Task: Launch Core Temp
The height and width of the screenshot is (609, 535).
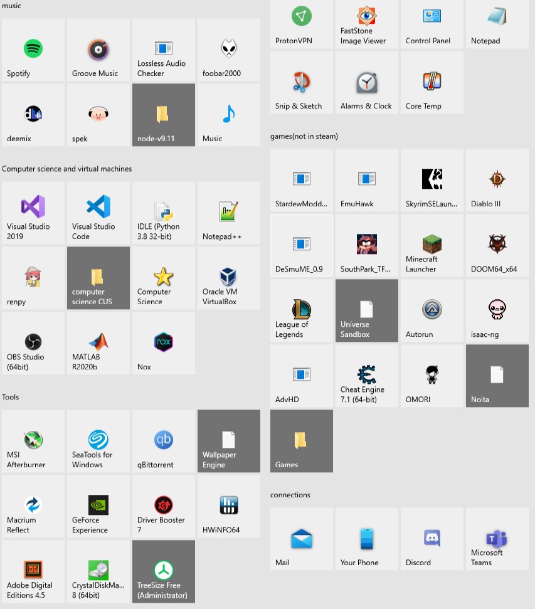Action: pyautogui.click(x=432, y=82)
